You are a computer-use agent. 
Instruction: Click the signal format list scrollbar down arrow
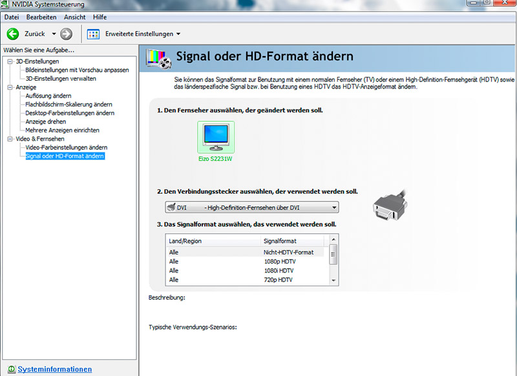tap(333, 281)
